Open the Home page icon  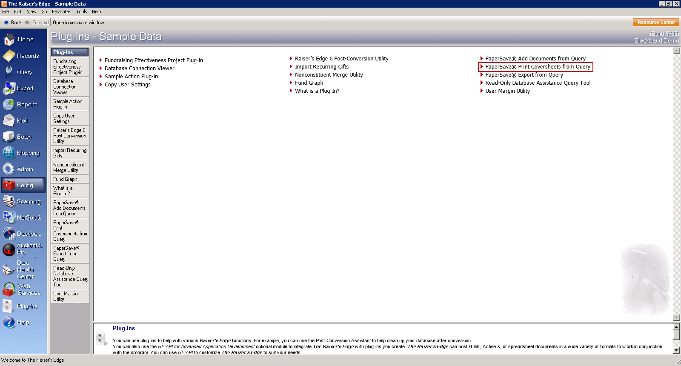(9, 40)
